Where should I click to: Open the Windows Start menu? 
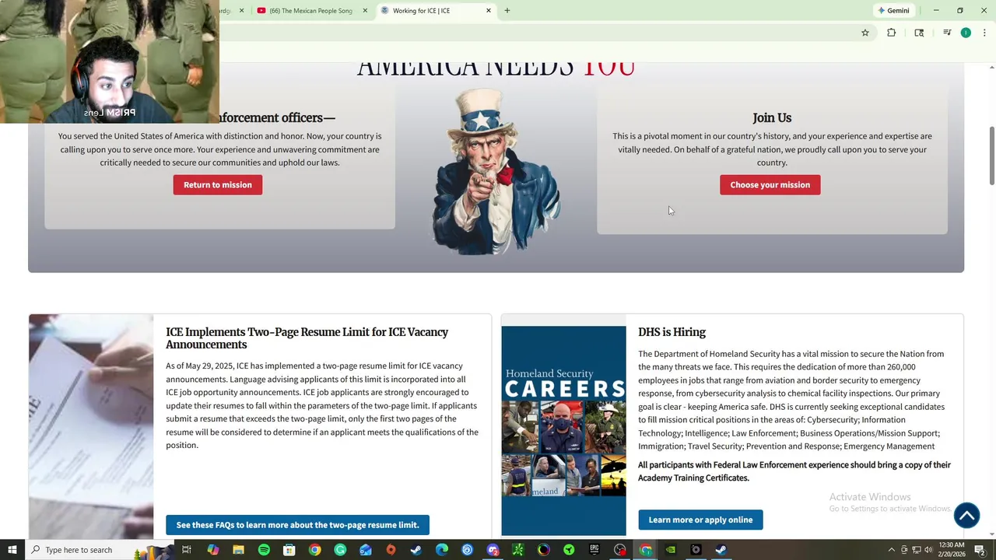tap(12, 550)
